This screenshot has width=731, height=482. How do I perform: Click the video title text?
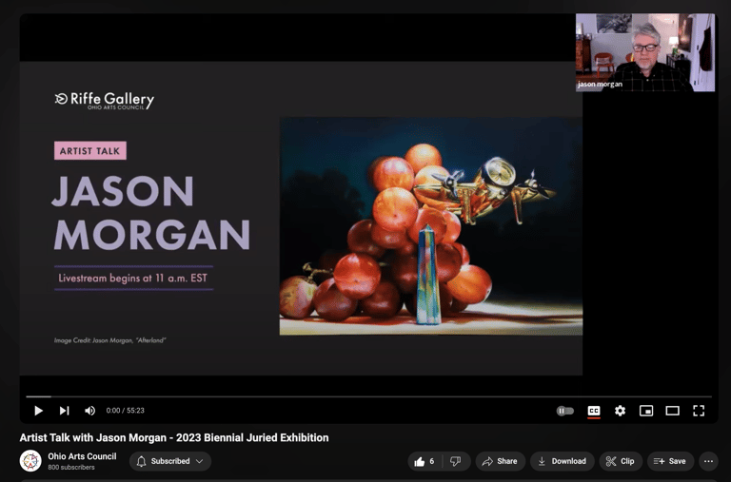[174, 437]
